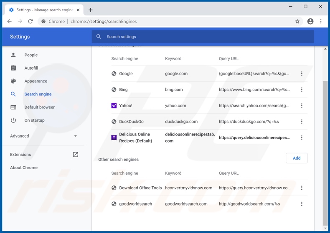Click the search magnifier in Search settings

[x=99, y=37]
